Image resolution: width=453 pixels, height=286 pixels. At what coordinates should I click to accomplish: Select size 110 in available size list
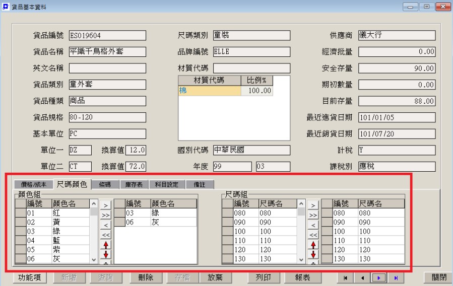pyautogui.click(x=265, y=240)
